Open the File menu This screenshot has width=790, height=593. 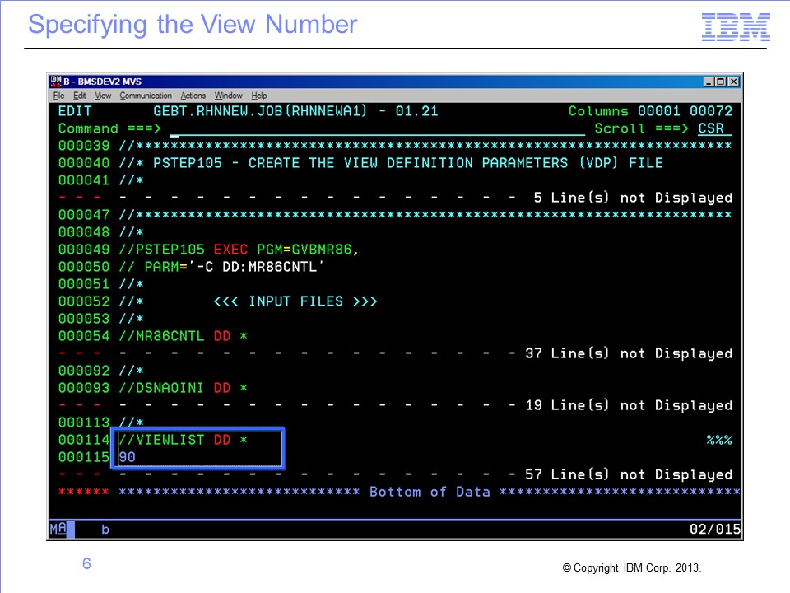58,96
